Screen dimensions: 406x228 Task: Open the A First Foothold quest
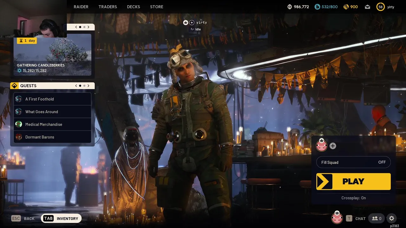tap(52, 99)
